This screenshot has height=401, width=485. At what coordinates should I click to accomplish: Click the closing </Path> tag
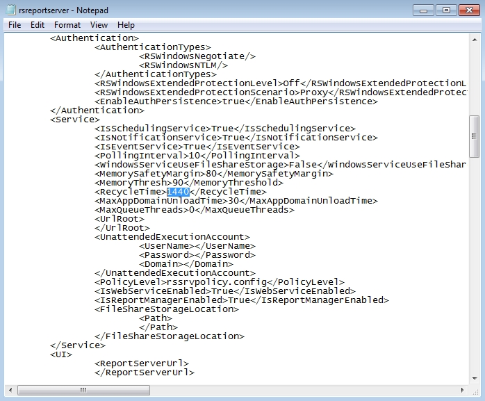[158, 327]
